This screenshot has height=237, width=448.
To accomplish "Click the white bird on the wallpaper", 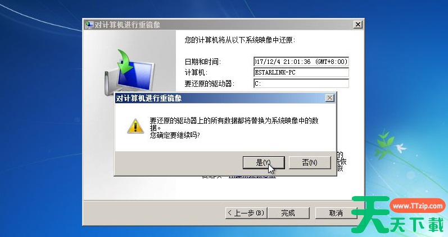I will point(400,148).
